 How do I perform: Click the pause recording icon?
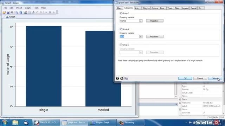(x=50, y=13)
